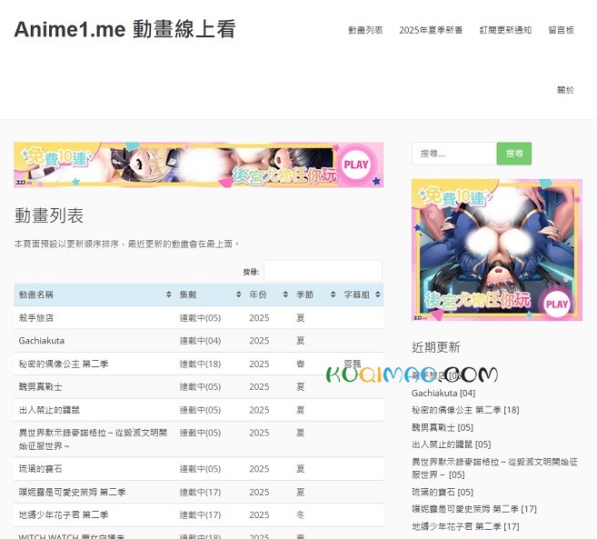Click 連載中(18) cell in 秘密的偶像公主 row

[200, 364]
